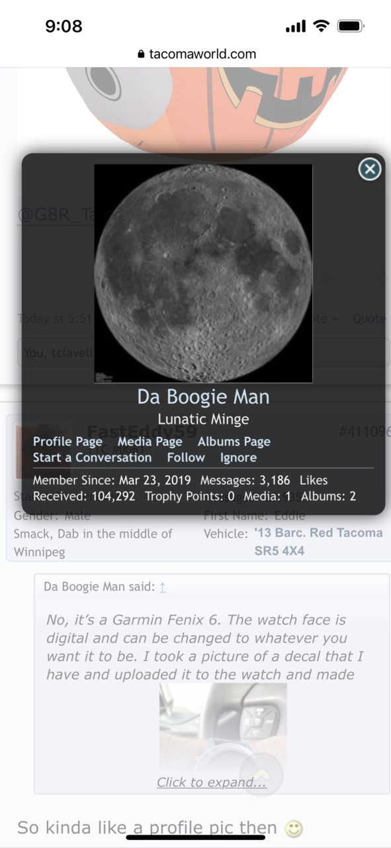Screen dimensions: 391x848
Task: Close the Da Boogie Man member card
Action: point(369,169)
